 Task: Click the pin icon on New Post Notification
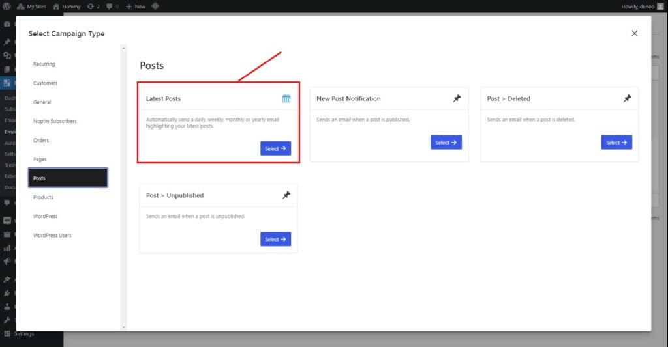(457, 98)
